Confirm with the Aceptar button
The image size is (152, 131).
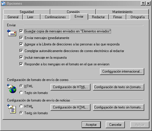click(x=91, y=125)
